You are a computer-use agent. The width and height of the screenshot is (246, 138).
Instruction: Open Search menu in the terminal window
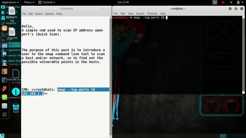pos(140,14)
